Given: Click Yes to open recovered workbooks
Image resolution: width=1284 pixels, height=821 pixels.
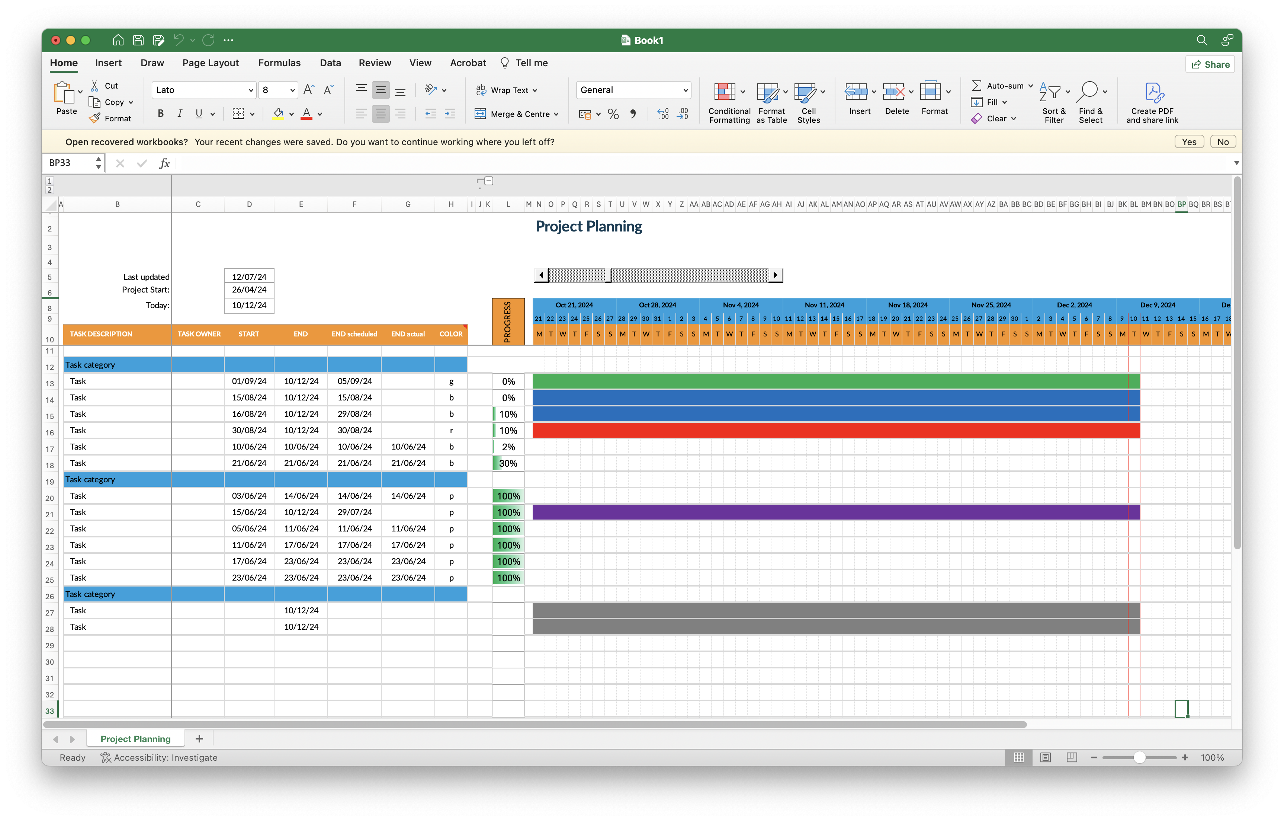Looking at the screenshot, I should 1188,142.
